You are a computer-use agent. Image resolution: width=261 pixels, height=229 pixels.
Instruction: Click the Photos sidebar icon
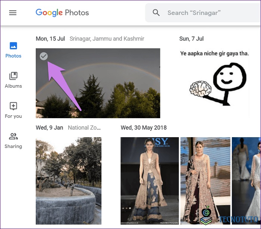(x=13, y=46)
